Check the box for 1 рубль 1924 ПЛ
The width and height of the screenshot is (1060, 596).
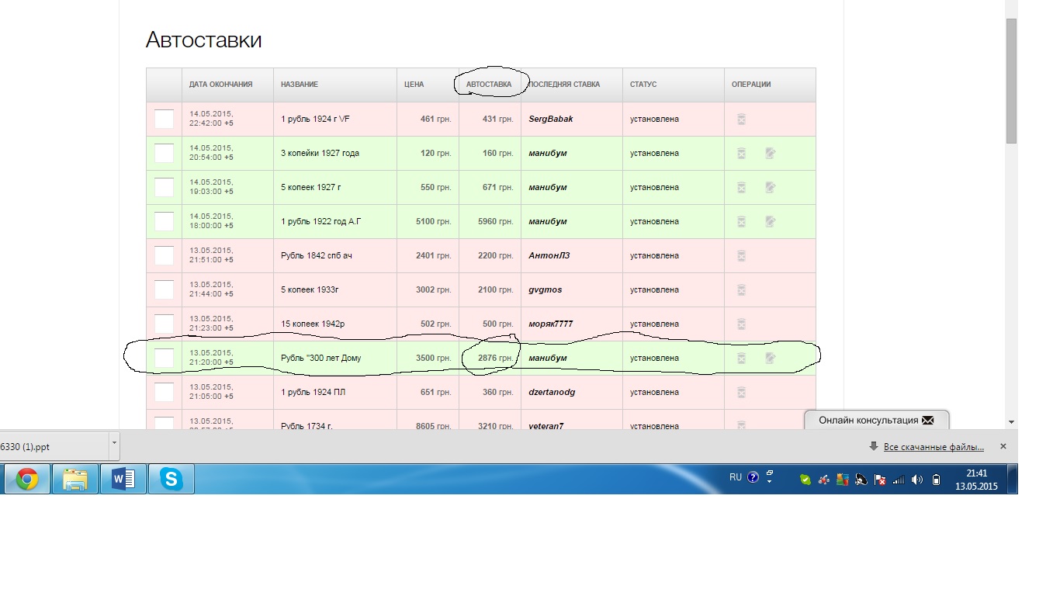click(164, 392)
